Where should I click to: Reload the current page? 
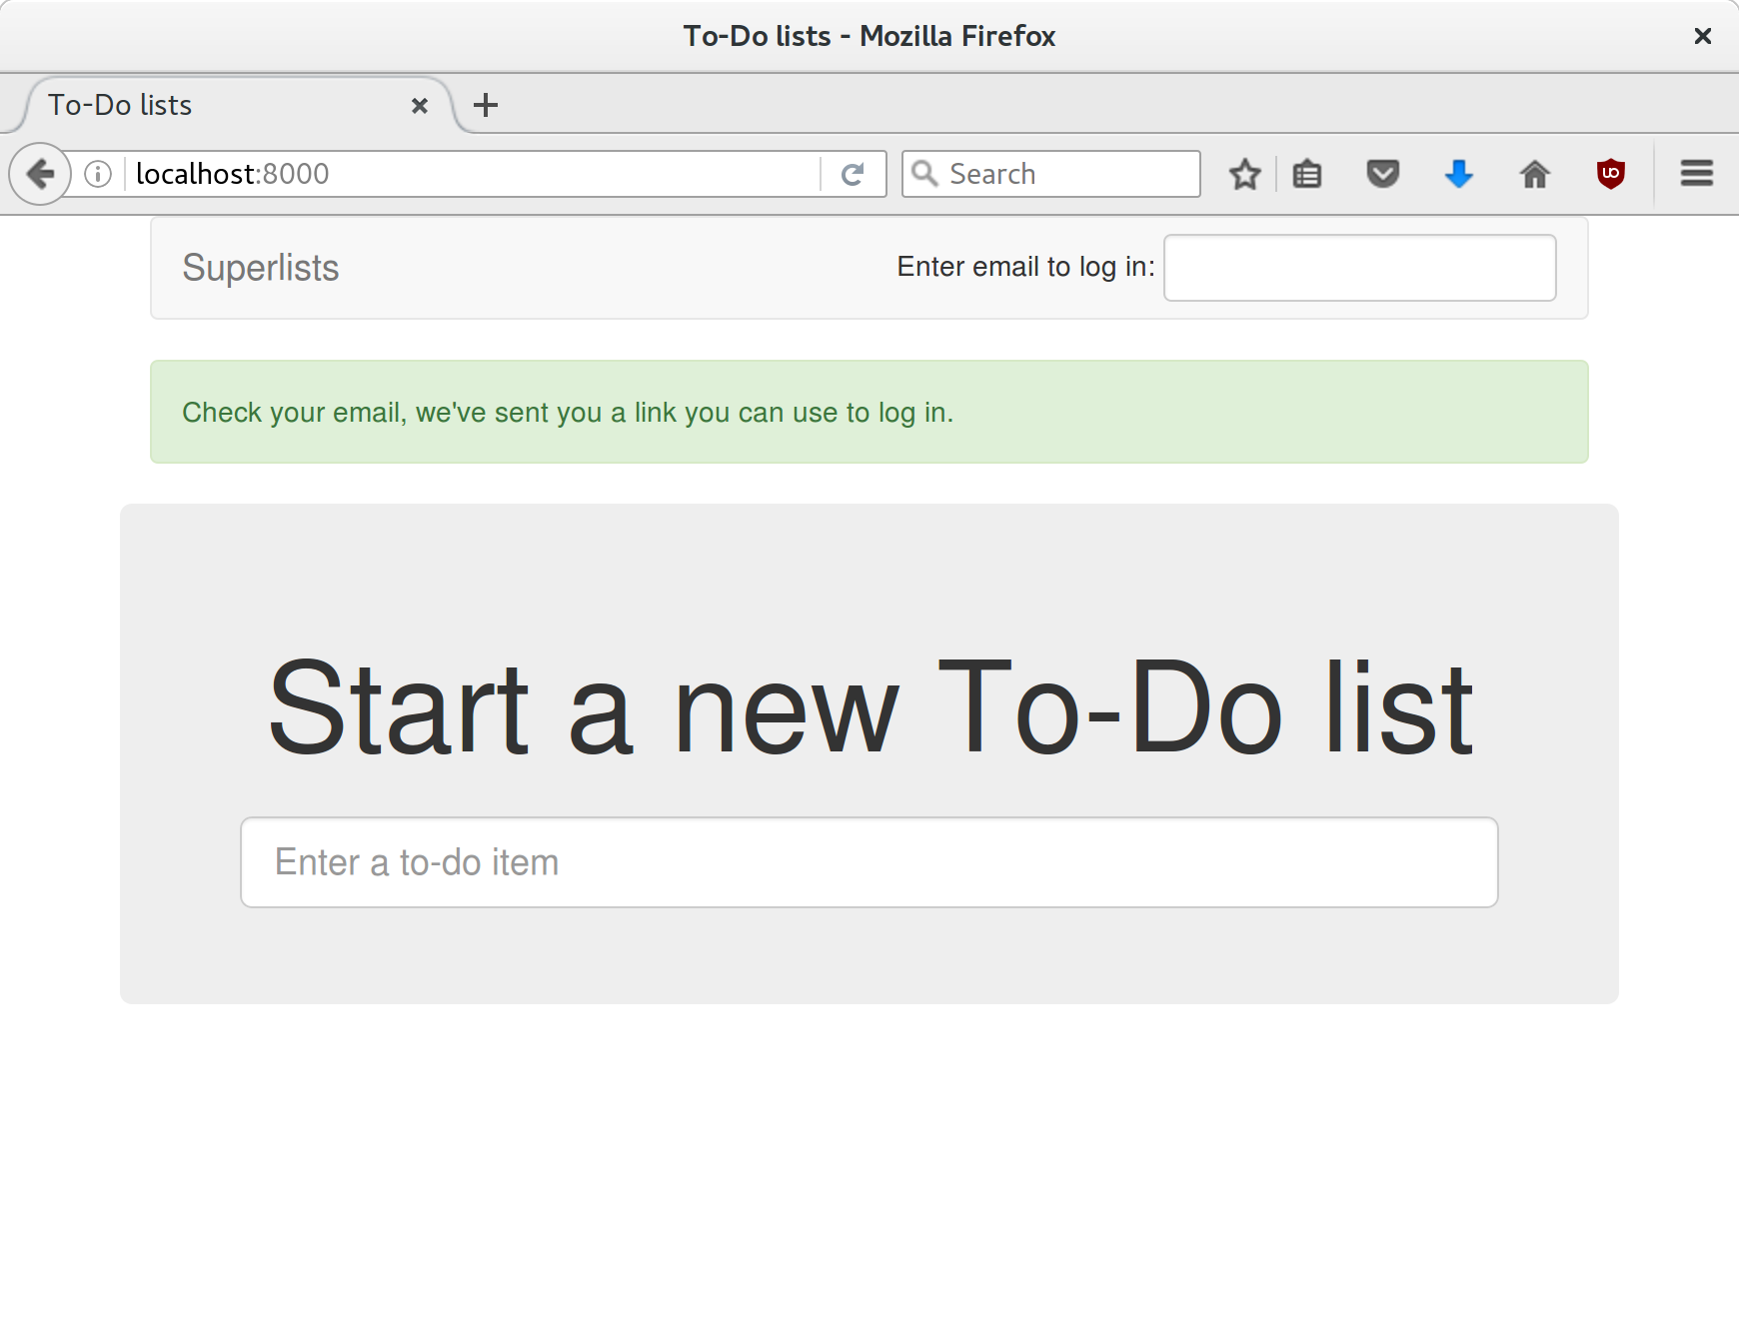pos(853,174)
